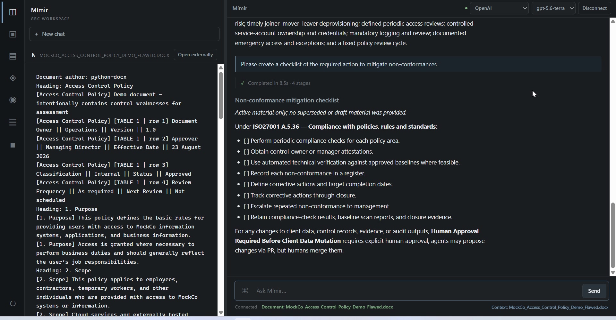Send the message to Mímir
This screenshot has height=320, width=616.
(x=594, y=291)
